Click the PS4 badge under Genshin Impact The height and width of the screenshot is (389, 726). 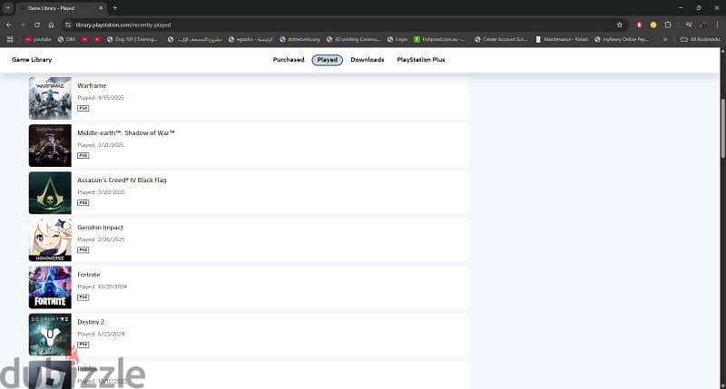83,249
